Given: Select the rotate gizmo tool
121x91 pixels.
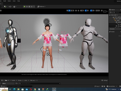Looking at the screenshot, I should (x=71, y=11).
